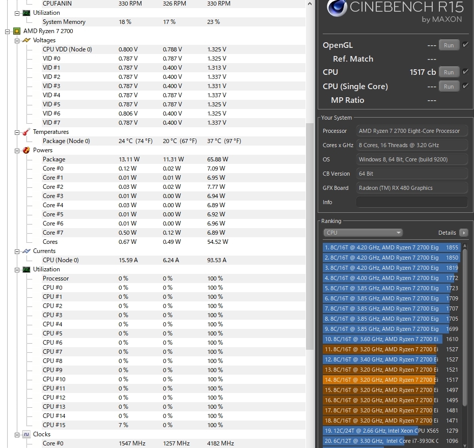Collapse the Clocks tree node
The image size is (474, 448).
17,435
